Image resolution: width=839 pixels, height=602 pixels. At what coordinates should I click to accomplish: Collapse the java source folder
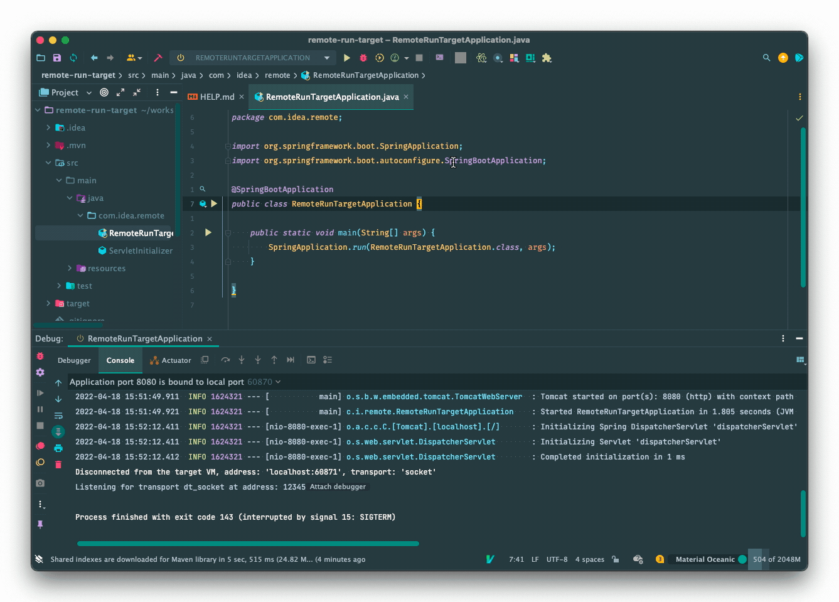[x=70, y=198]
